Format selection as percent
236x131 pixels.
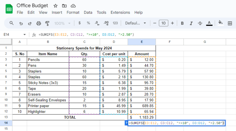88,23
